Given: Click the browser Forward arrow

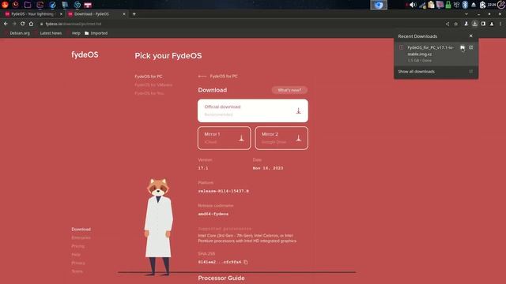Looking at the screenshot, I should click(14, 24).
